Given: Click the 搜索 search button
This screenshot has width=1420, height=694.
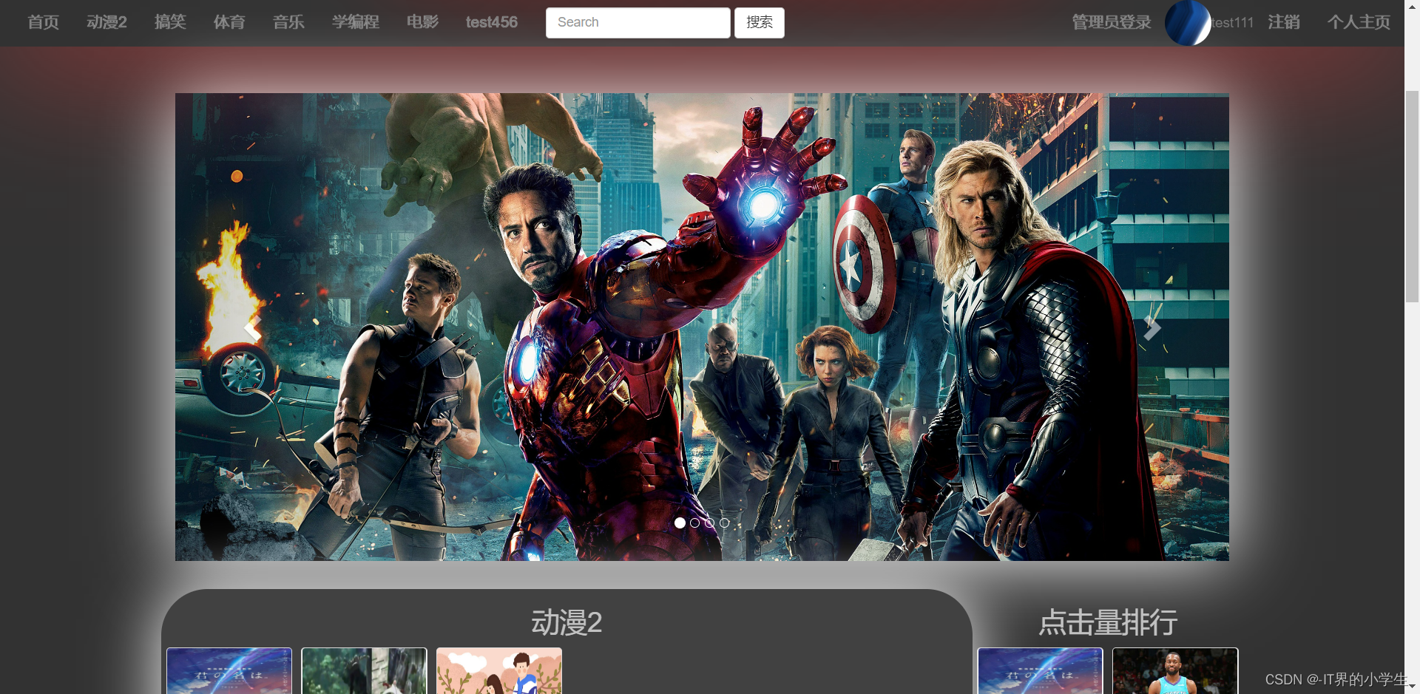Looking at the screenshot, I should (x=760, y=23).
